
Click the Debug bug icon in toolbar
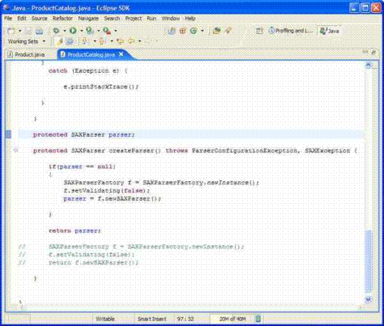click(x=57, y=30)
